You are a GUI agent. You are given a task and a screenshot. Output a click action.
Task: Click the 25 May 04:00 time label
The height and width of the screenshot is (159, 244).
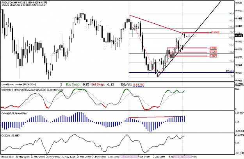pyautogui.click(x=53, y=157)
